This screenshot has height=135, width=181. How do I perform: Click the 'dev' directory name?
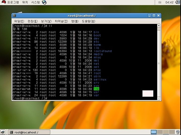tap(96, 38)
